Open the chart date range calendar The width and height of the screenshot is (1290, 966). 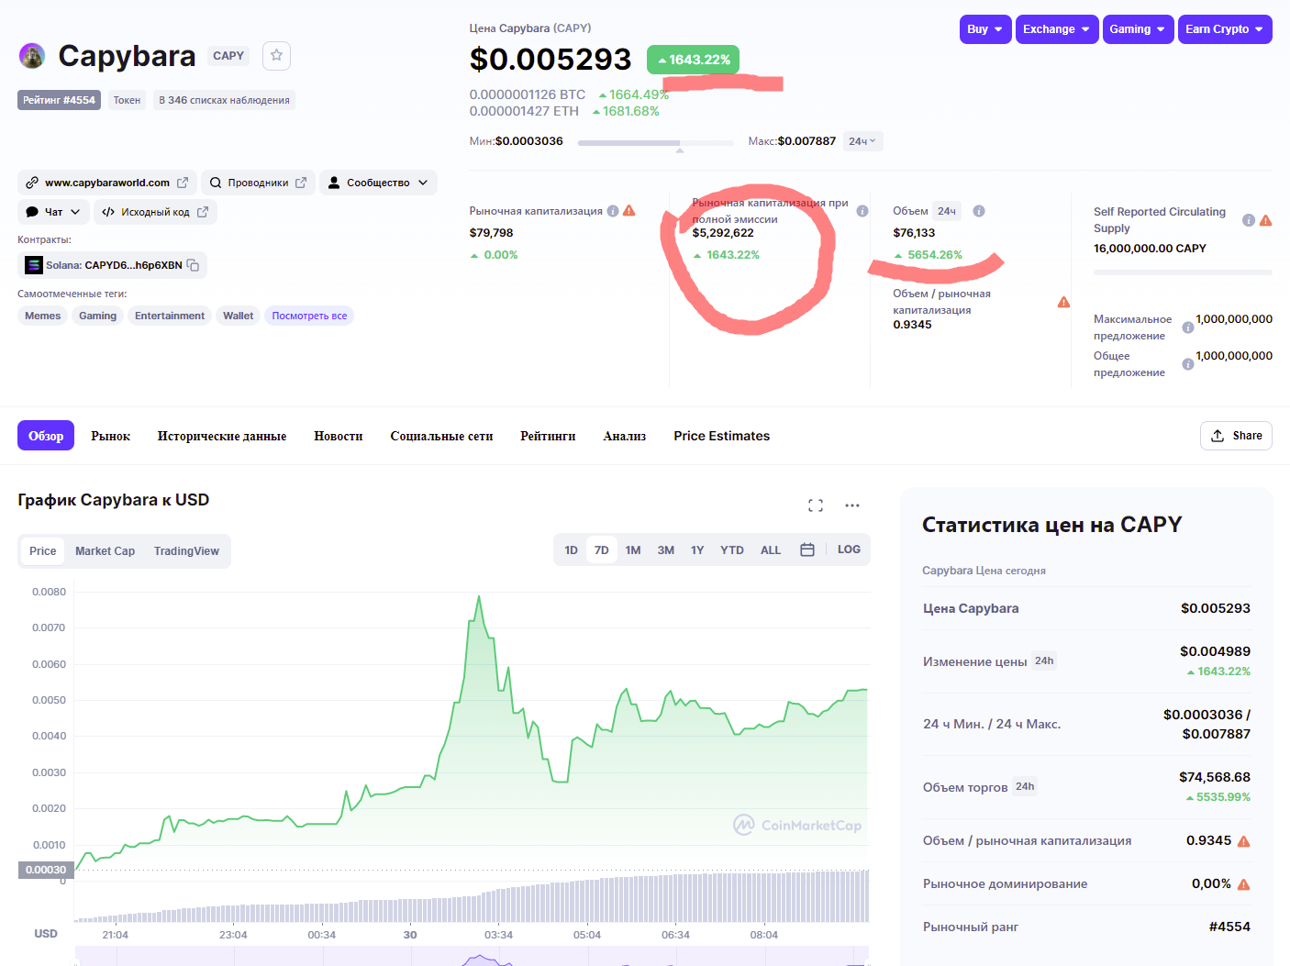pyautogui.click(x=807, y=550)
